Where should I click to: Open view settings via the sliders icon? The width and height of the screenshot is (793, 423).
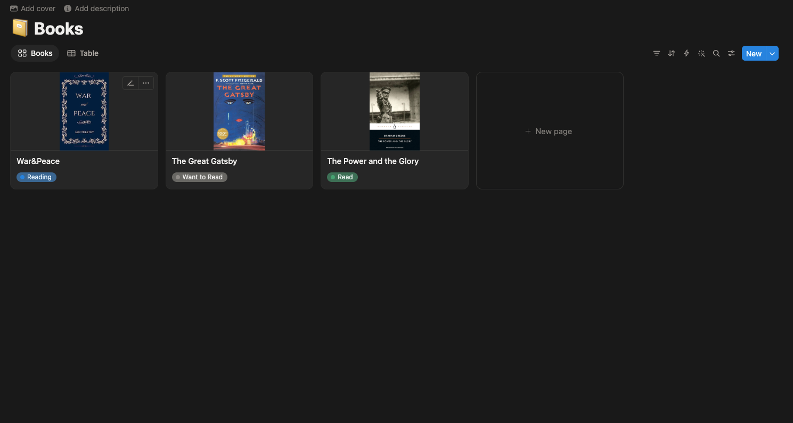pos(731,53)
